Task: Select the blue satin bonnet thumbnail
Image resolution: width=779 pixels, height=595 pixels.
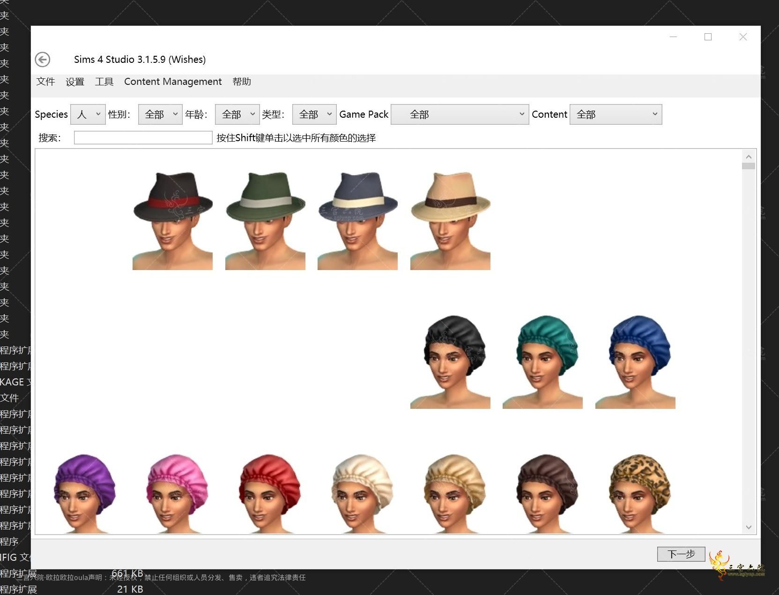Action: 635,361
